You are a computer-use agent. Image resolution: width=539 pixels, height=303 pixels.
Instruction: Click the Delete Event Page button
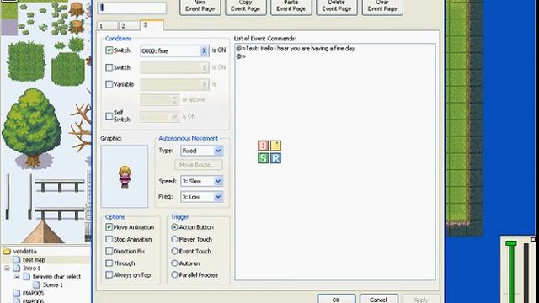tap(337, 7)
